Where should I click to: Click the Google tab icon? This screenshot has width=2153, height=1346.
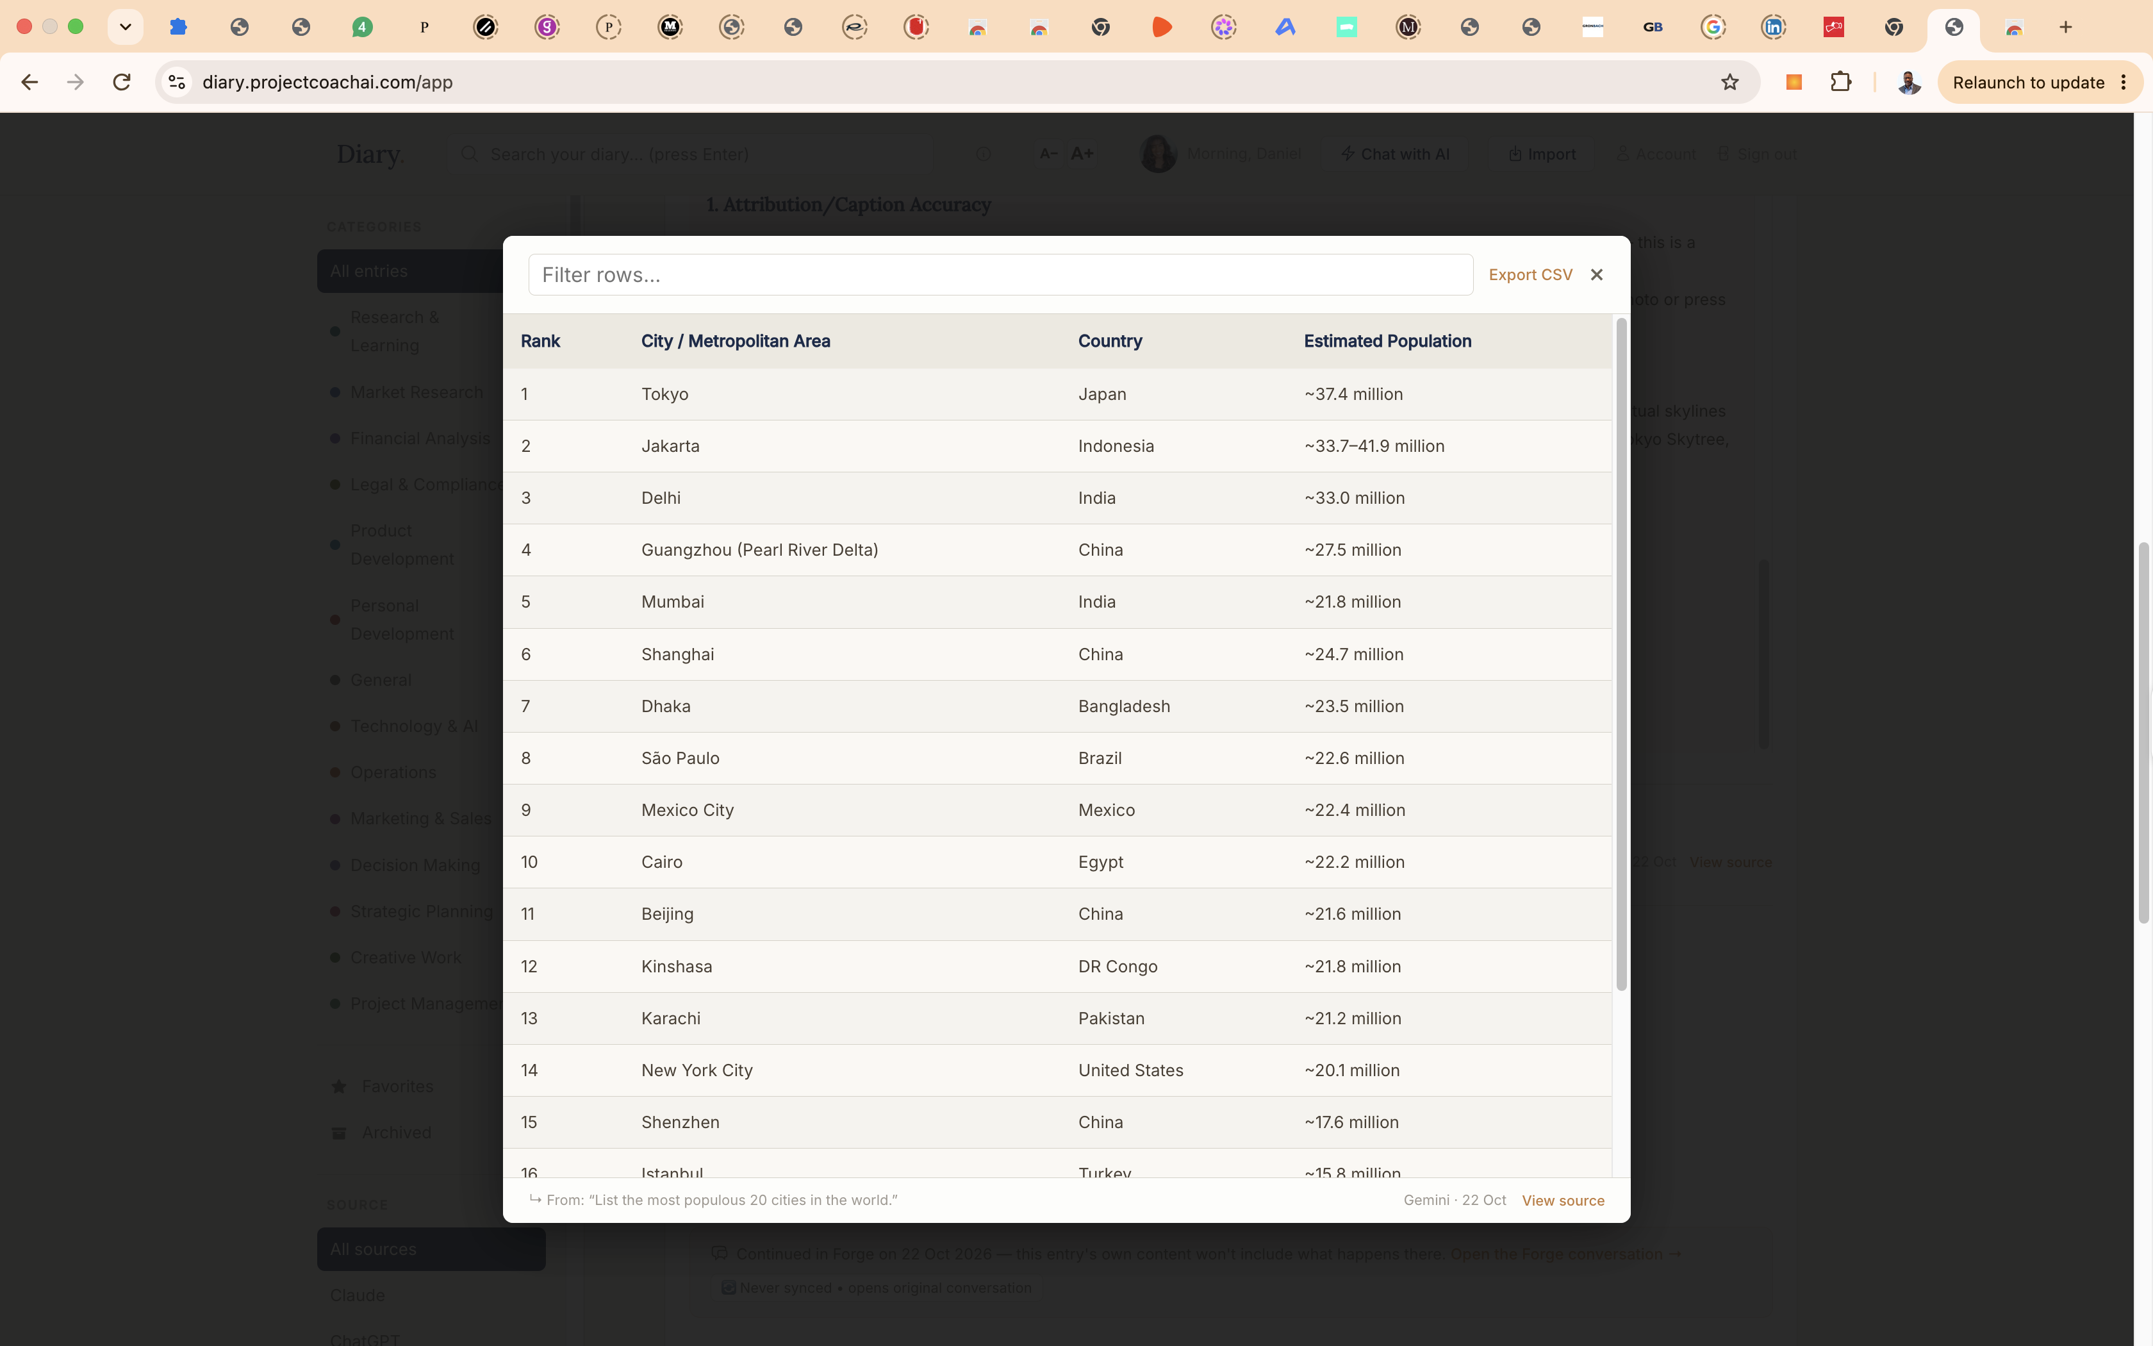tap(1713, 28)
